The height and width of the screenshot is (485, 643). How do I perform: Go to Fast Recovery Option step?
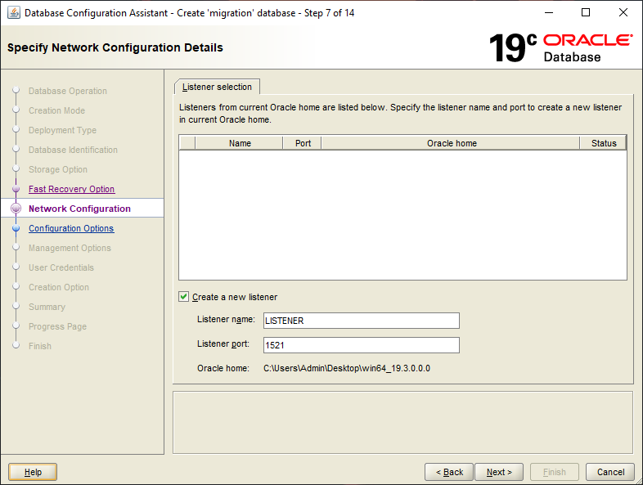pyautogui.click(x=71, y=189)
